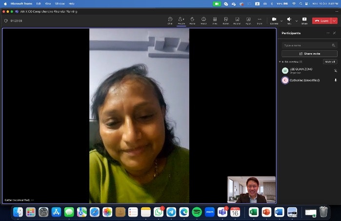The height and width of the screenshot is (221, 341).
Task: Open the Window menu in menu bar
Action: (x=60, y=3)
